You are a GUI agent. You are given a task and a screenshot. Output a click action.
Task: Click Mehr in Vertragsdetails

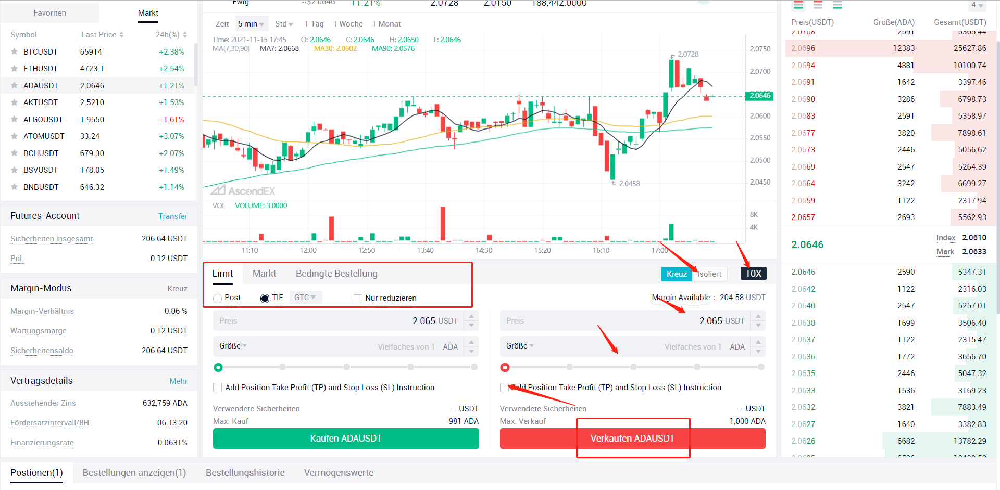pos(178,381)
